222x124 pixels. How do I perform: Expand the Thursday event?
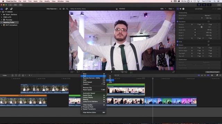pos(2,20)
